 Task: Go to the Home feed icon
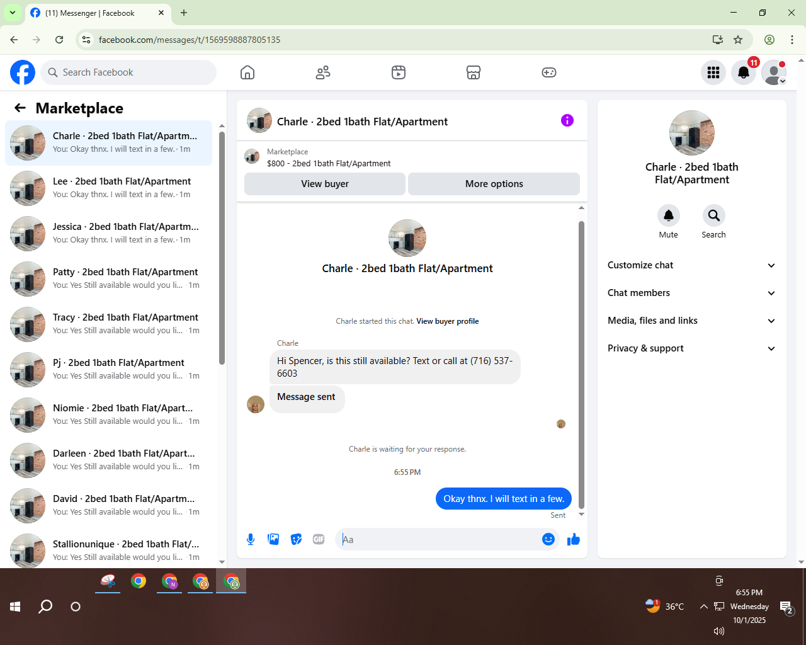tap(247, 72)
